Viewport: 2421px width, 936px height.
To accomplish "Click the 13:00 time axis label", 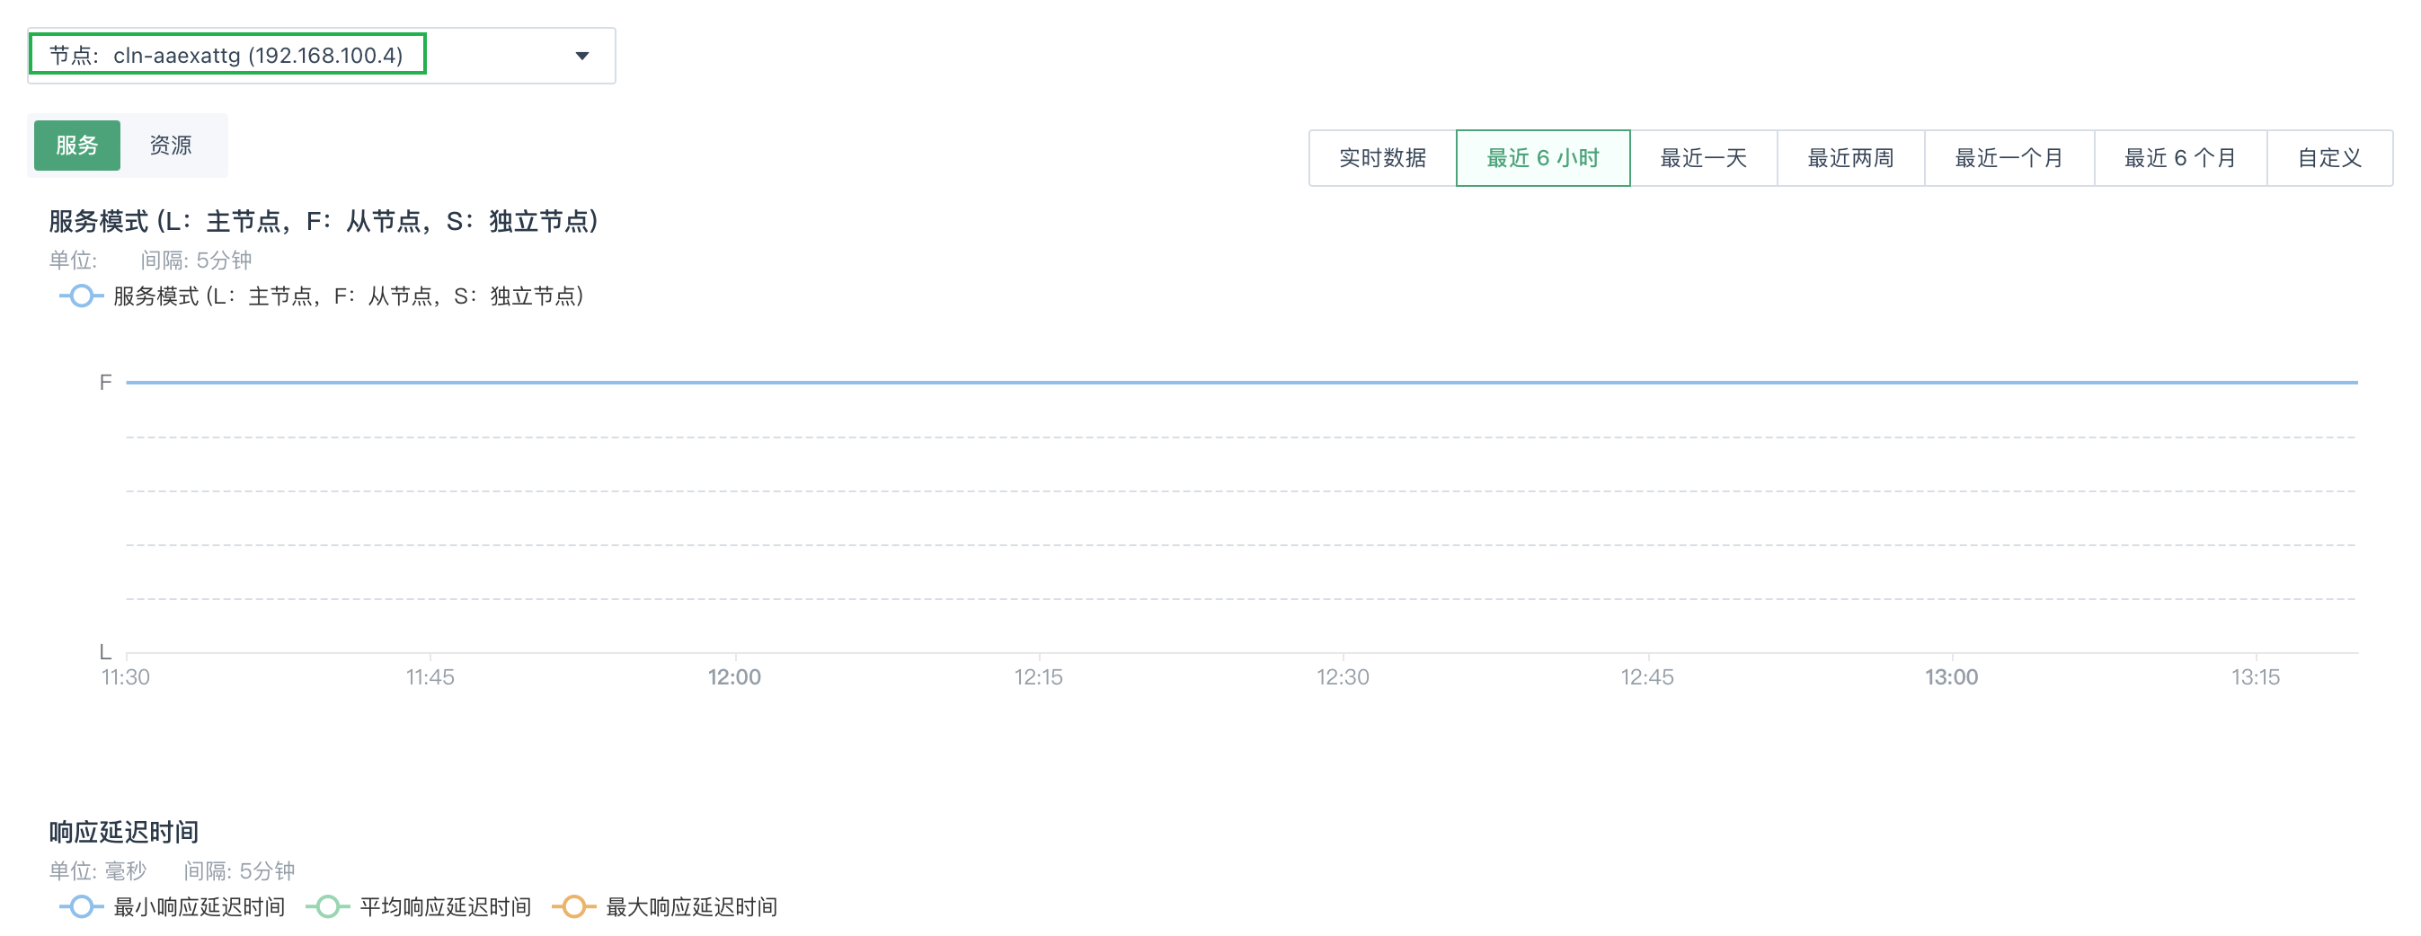I will point(1951,677).
